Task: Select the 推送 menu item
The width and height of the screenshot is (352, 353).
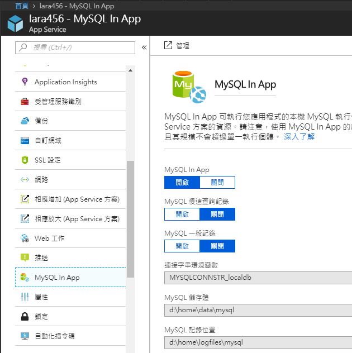Action: pyautogui.click(x=41, y=258)
